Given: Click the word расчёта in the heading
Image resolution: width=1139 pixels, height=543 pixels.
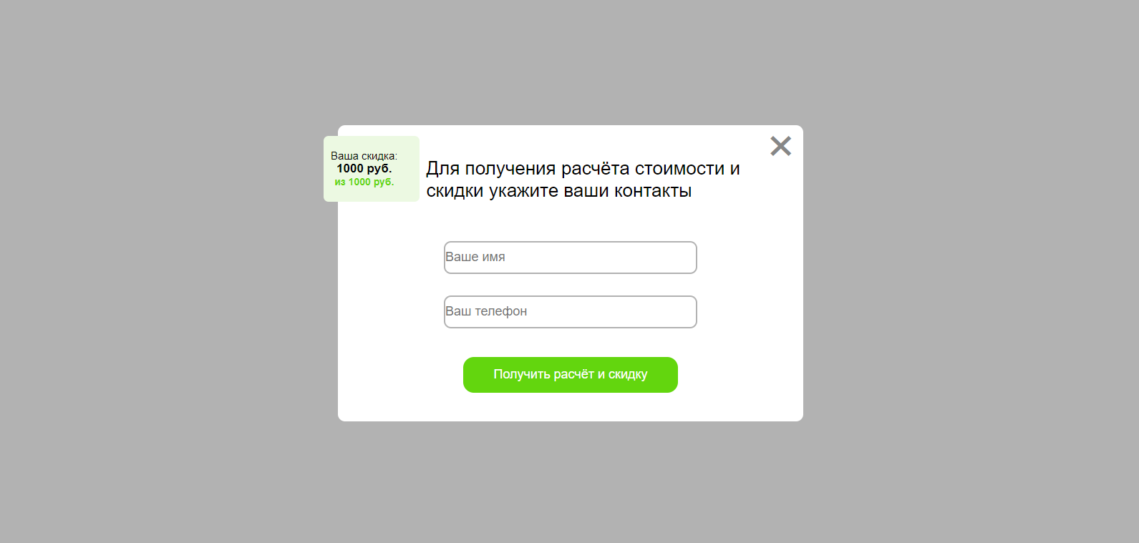Looking at the screenshot, I should 595,170.
